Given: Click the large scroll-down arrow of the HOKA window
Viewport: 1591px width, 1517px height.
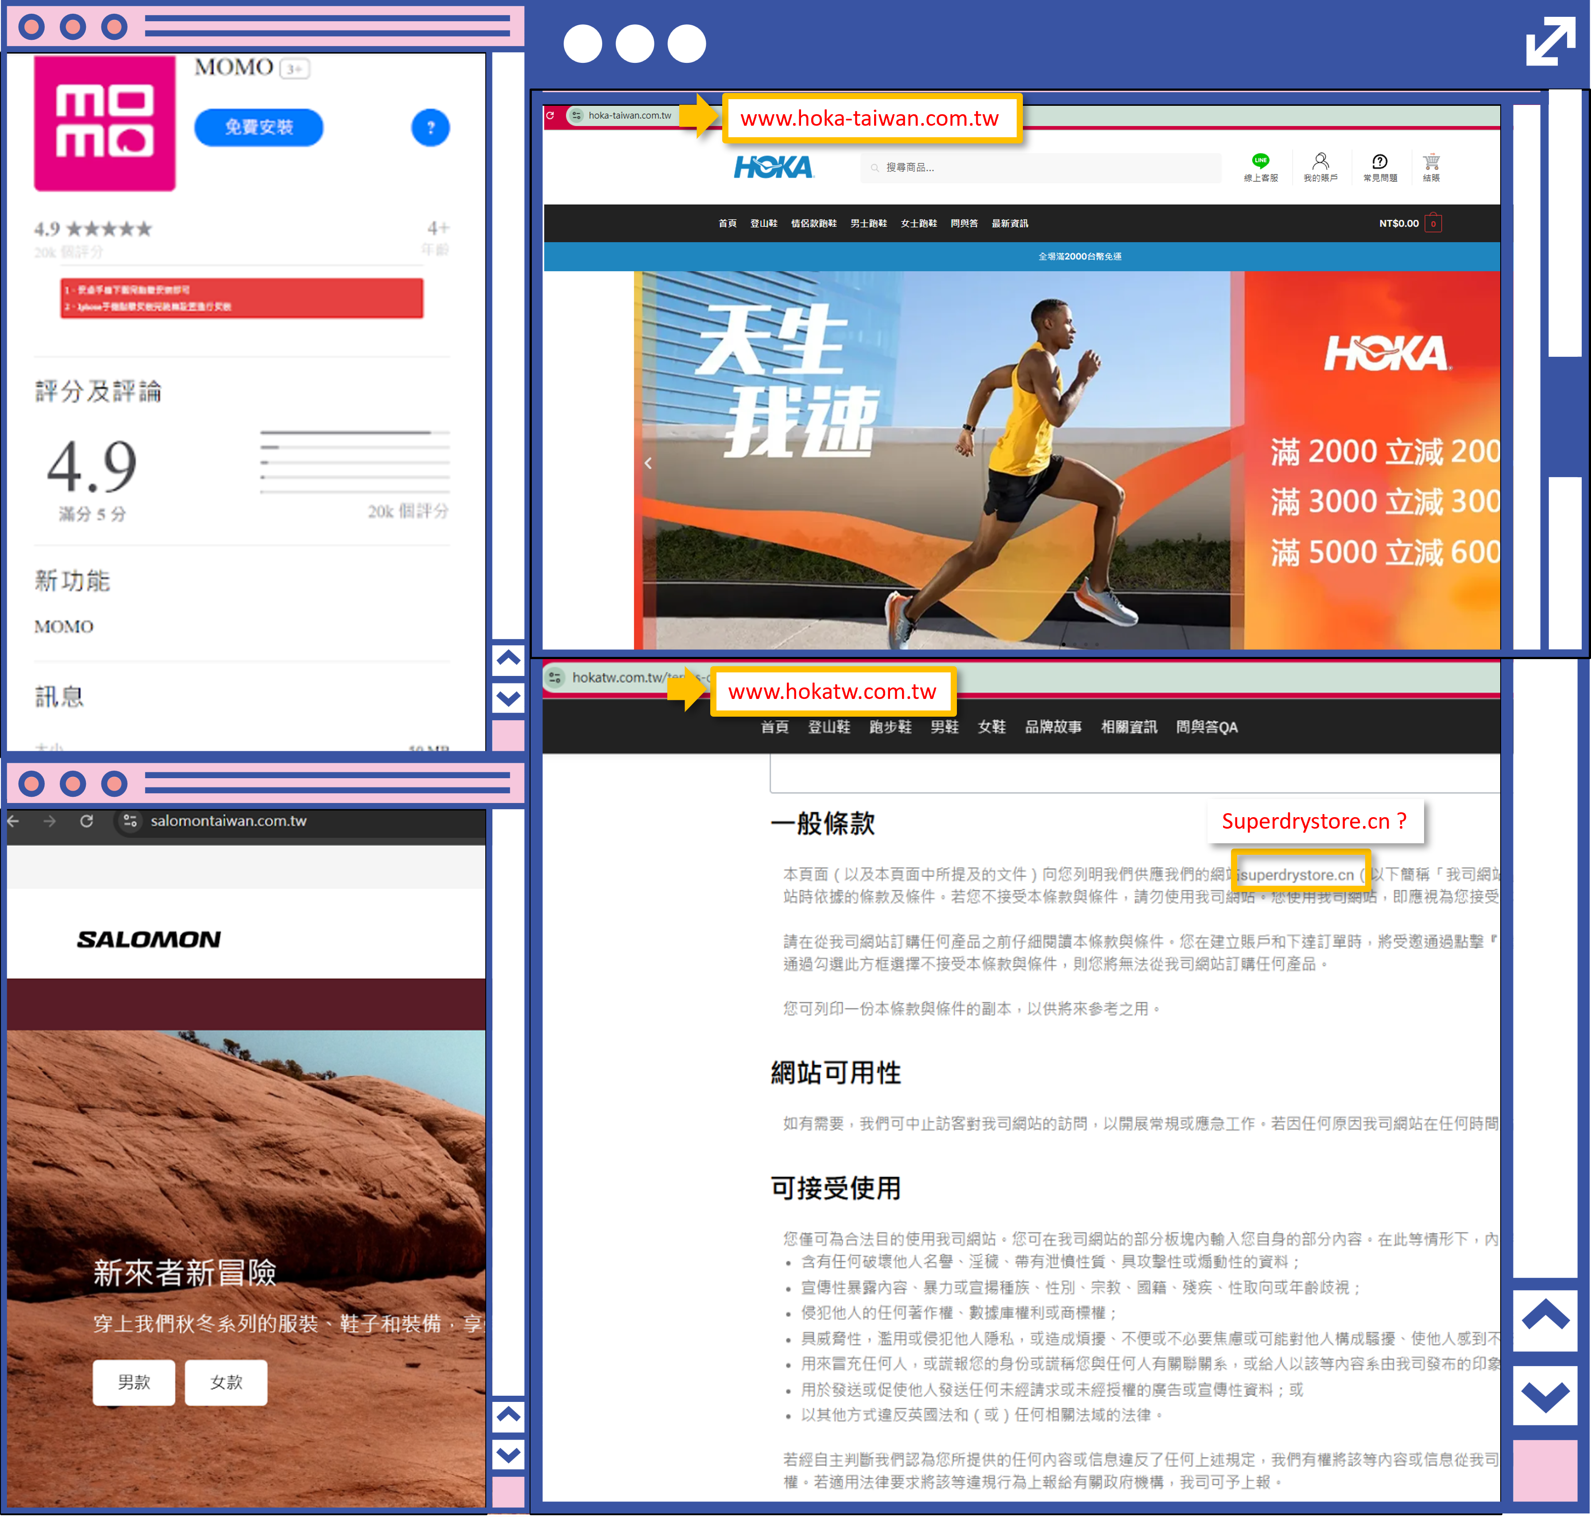Looking at the screenshot, I should pos(1545,1396).
